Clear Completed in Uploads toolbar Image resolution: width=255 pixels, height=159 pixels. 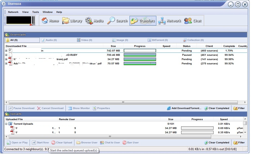217,142
